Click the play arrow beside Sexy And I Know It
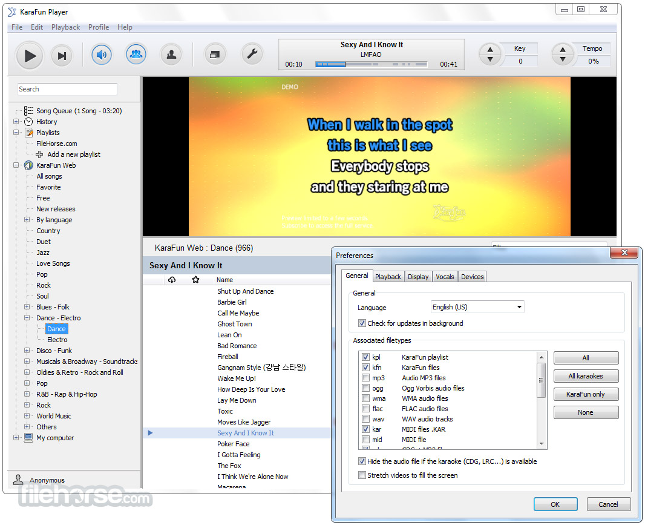Image resolution: width=645 pixels, height=525 pixels. (150, 433)
